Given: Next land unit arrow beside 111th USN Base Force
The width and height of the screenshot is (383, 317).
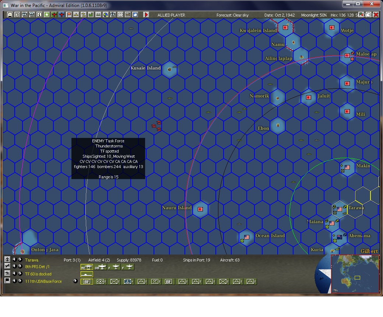Looking at the screenshot, I should [20, 281].
